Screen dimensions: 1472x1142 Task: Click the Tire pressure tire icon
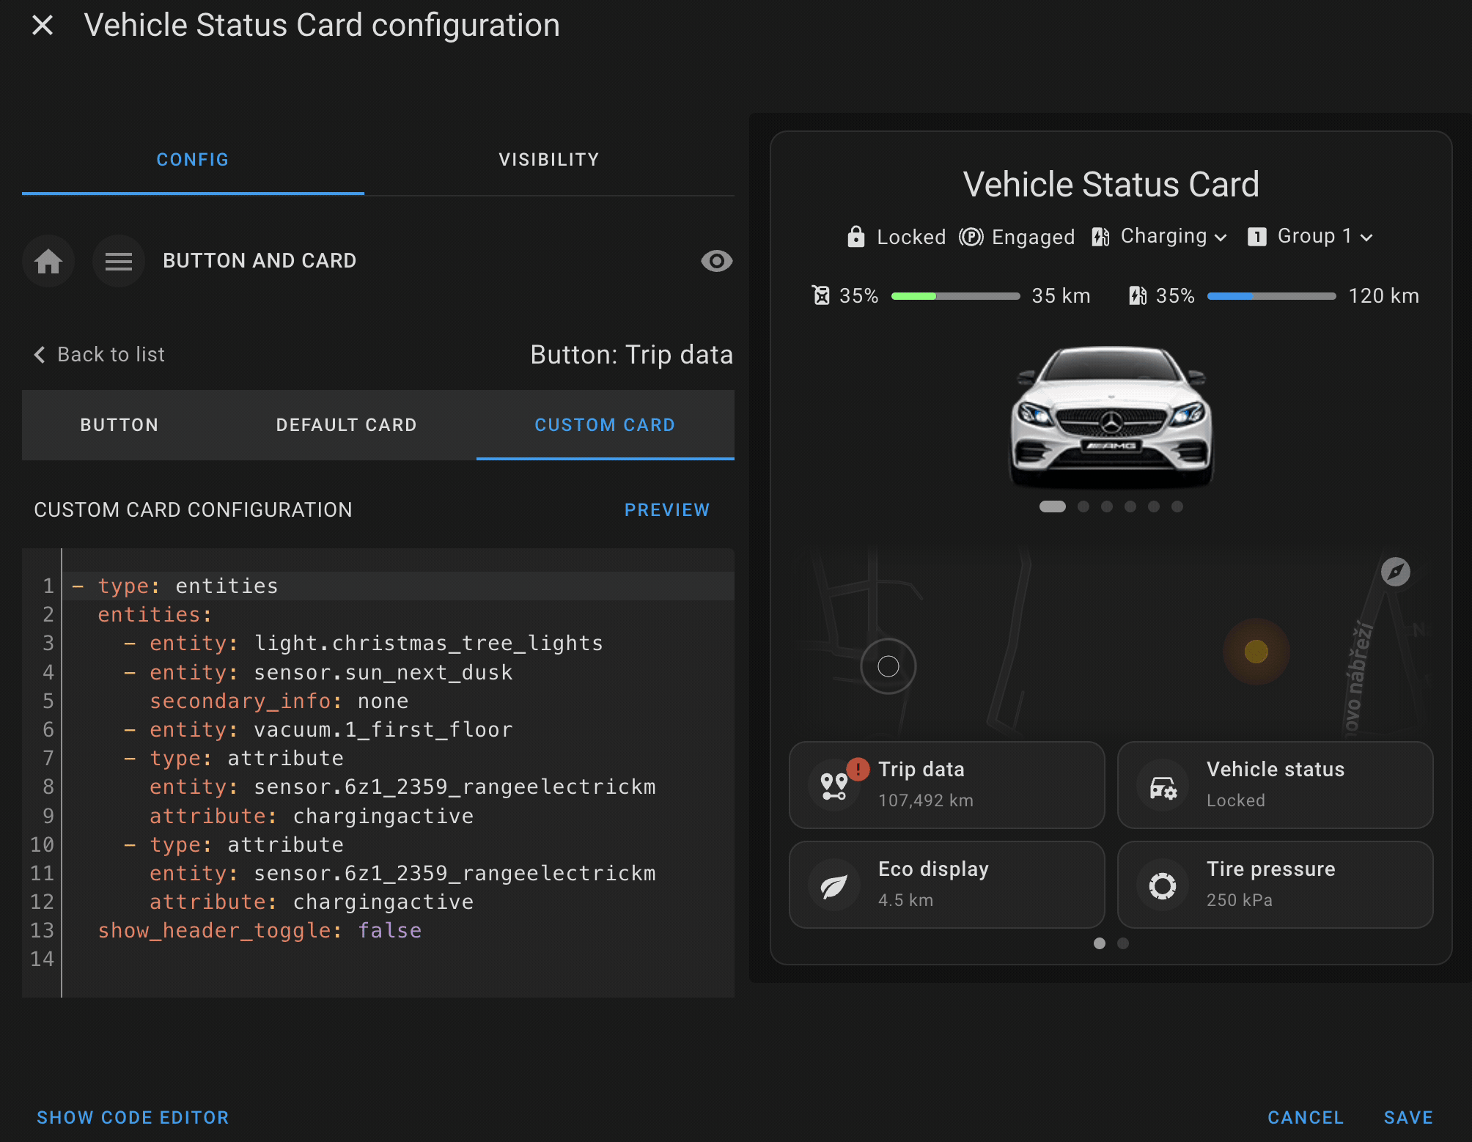tap(1162, 885)
